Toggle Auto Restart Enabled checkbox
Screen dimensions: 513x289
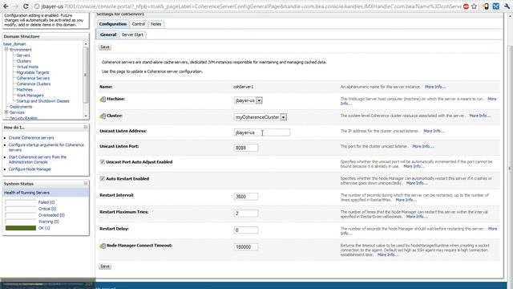(x=102, y=178)
